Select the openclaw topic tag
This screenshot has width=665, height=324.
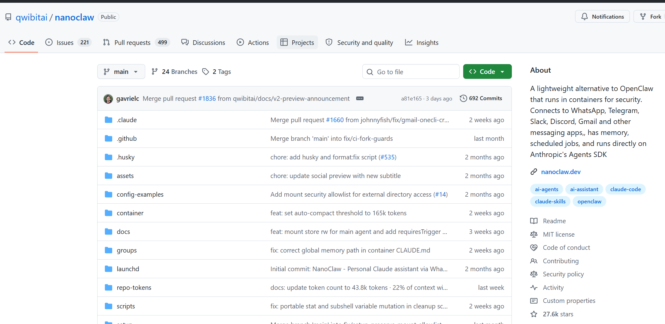pos(589,202)
